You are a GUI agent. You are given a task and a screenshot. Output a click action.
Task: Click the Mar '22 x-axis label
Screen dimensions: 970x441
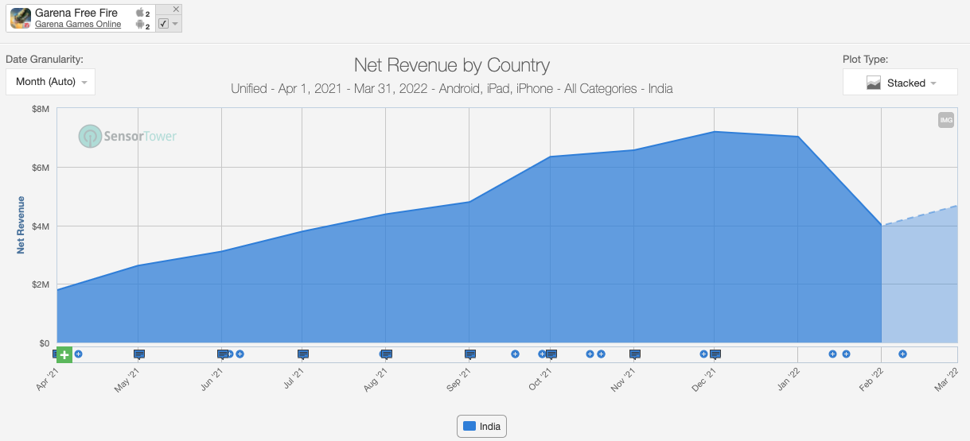click(x=949, y=381)
